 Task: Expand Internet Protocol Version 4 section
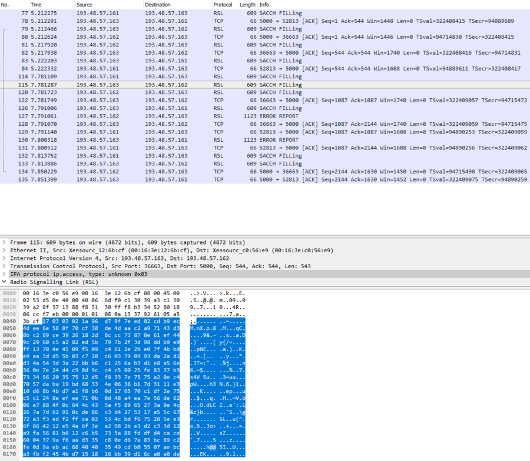[5, 258]
